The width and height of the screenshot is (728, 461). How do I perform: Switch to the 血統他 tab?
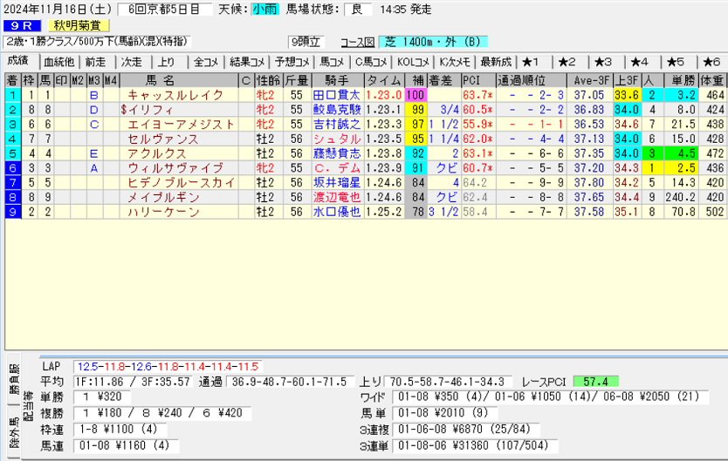[x=58, y=62]
